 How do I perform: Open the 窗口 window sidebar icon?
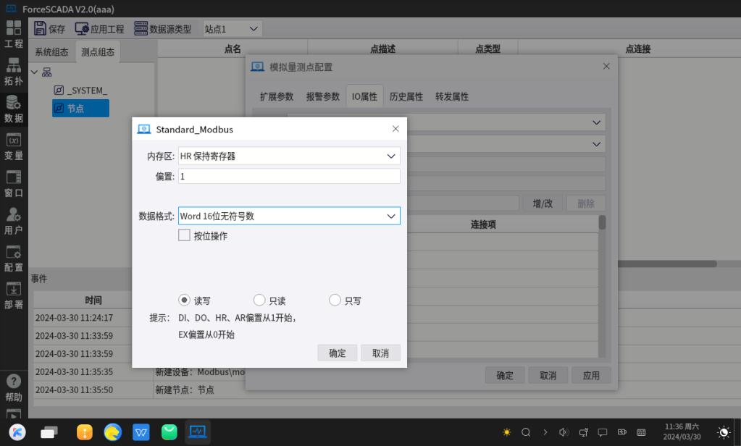[x=14, y=184]
